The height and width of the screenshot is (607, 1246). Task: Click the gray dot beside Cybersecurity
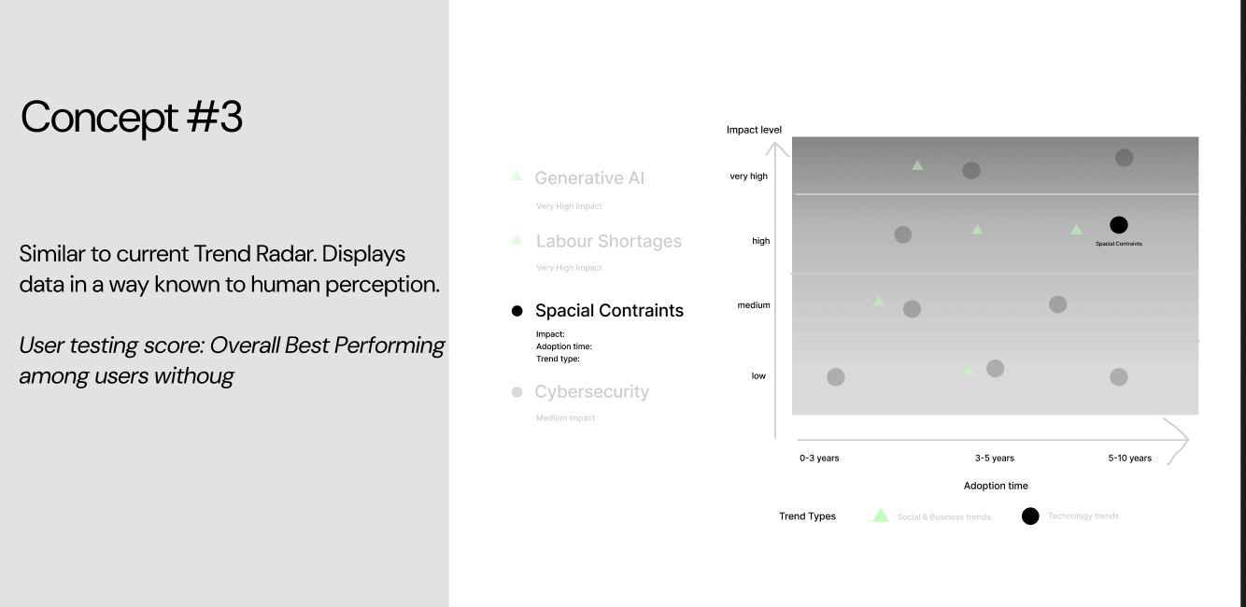(517, 392)
